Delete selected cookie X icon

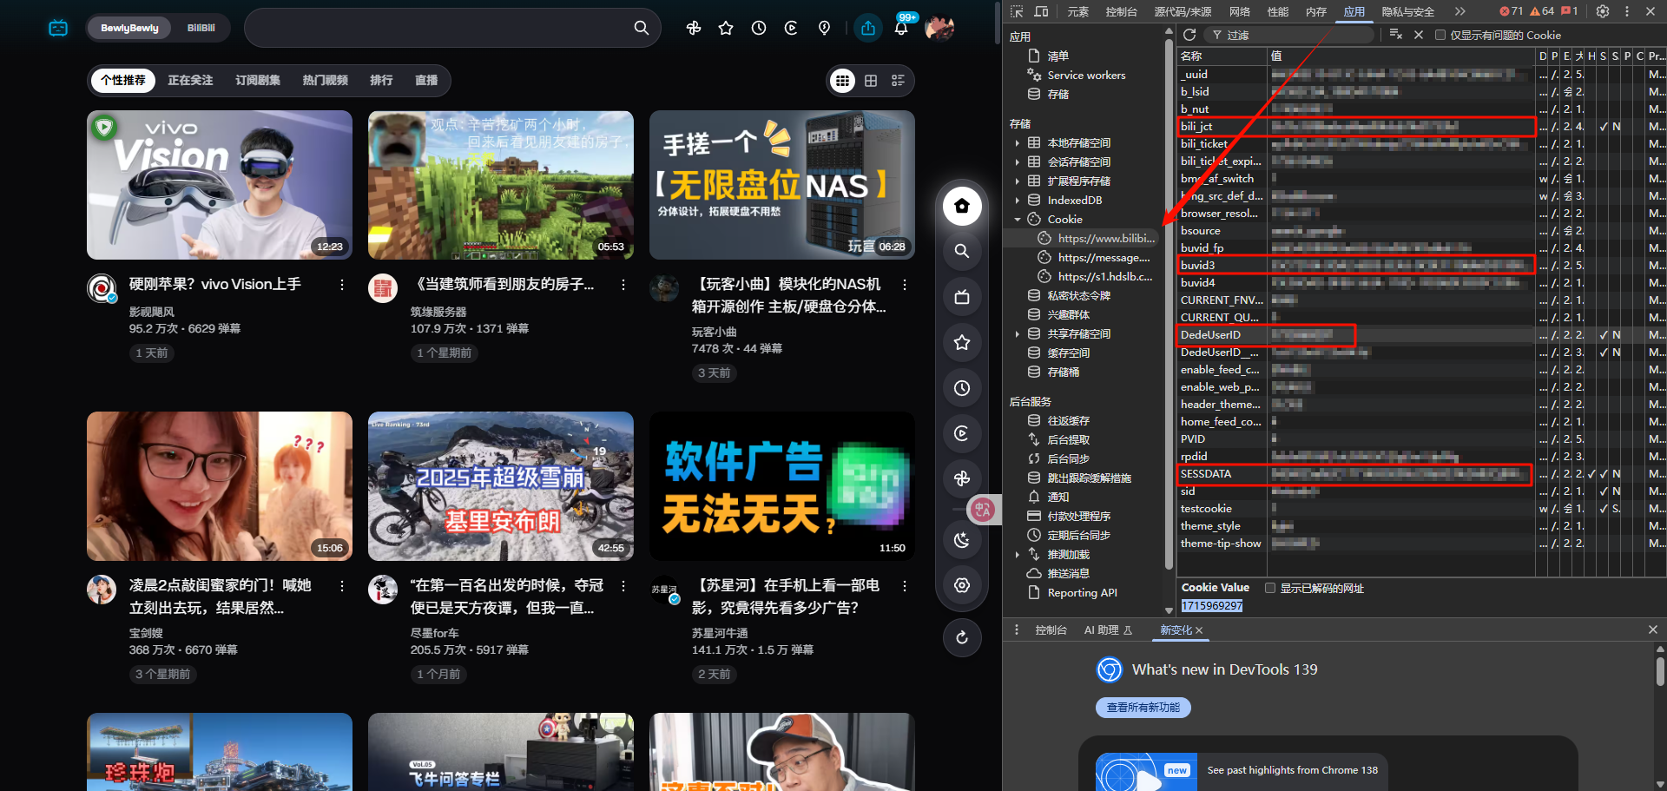1418,35
